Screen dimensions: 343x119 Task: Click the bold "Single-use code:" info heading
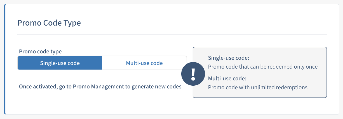[229, 58]
